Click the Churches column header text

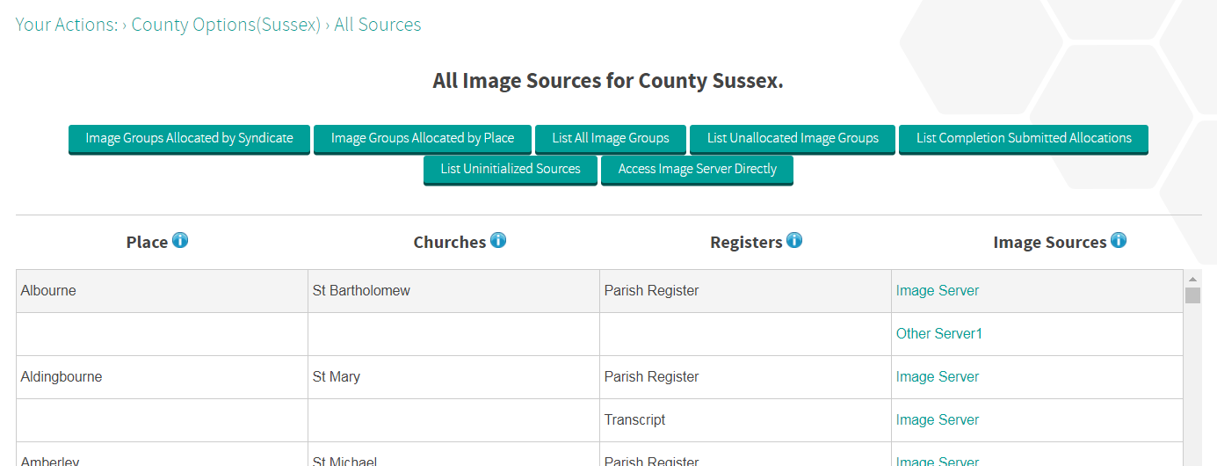(450, 242)
